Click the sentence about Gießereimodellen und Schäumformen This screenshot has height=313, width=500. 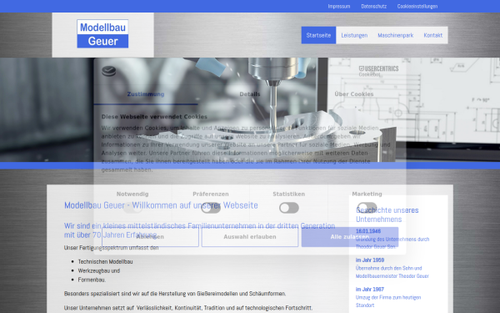175,293
